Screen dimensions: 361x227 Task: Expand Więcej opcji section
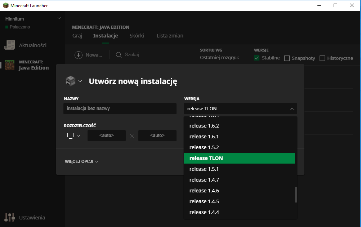point(81,161)
